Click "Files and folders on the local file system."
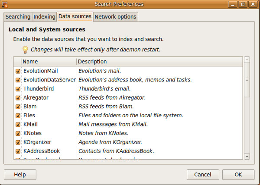The width and height of the screenshot is (260, 185). click(131, 116)
